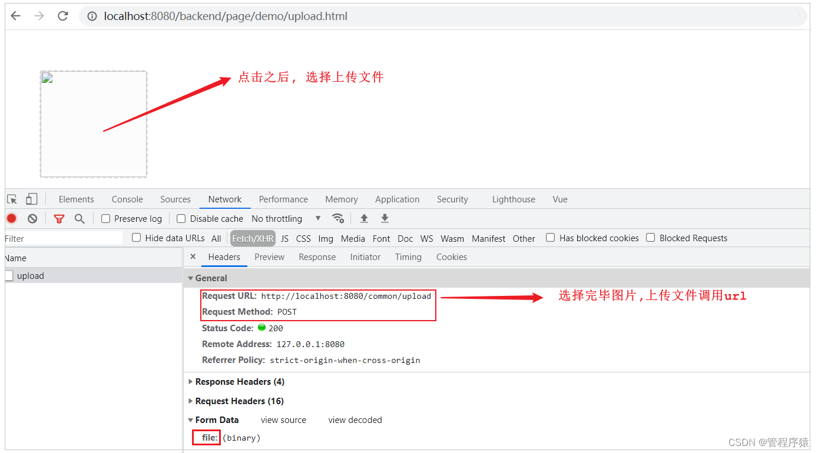Click the site information icon in the address bar
Screen dimensions: 818x453
pyautogui.click(x=92, y=16)
